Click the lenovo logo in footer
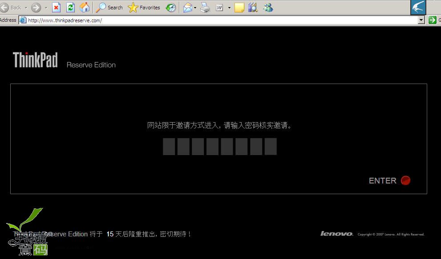This screenshot has width=441, height=259. click(337, 234)
